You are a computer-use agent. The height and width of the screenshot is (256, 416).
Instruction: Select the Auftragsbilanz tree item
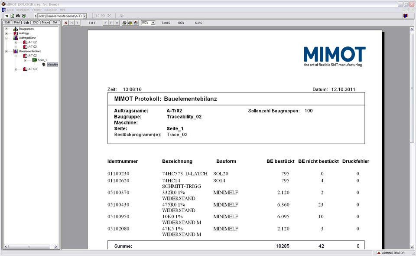click(x=27, y=38)
